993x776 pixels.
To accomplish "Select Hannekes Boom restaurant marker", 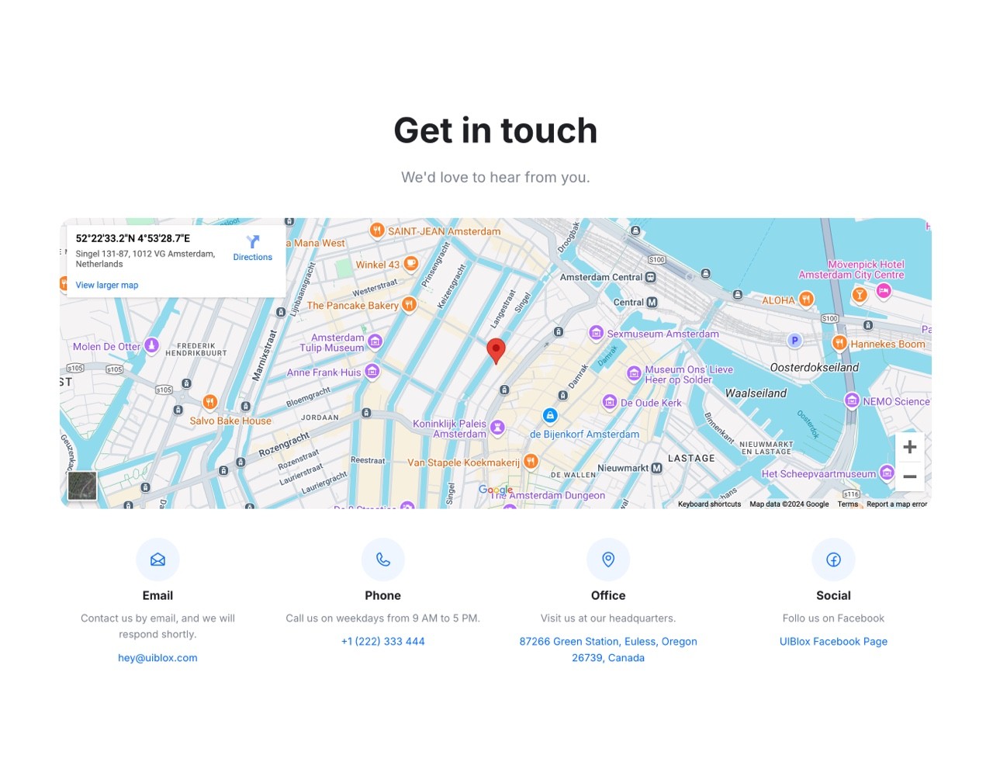I will point(839,343).
